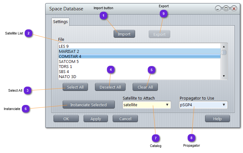This screenshot has width=243, height=153.
Task: Expand the Propagator to Use dropdown
Action: point(203,105)
